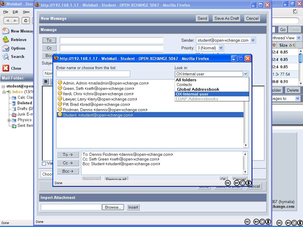
Task: Click the Physics folder icon
Action: tap(14, 120)
